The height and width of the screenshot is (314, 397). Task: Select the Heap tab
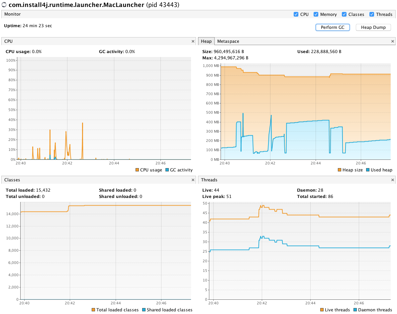click(206, 41)
